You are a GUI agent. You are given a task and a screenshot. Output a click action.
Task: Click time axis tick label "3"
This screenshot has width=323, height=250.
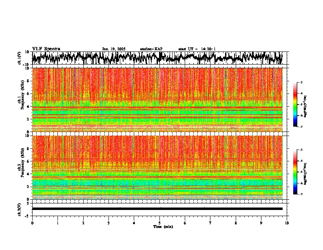108,223
